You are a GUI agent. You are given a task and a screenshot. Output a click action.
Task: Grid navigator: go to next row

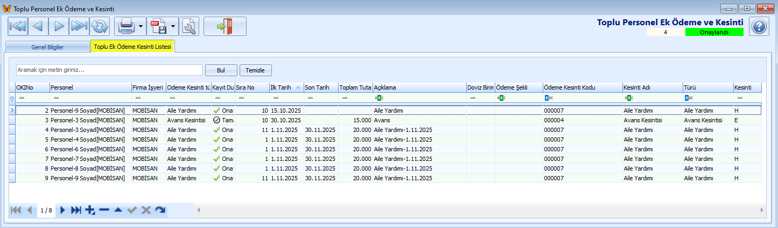(63, 210)
